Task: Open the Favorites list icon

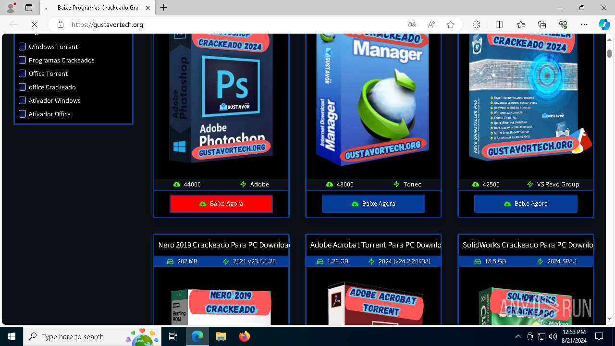Action: [521, 25]
